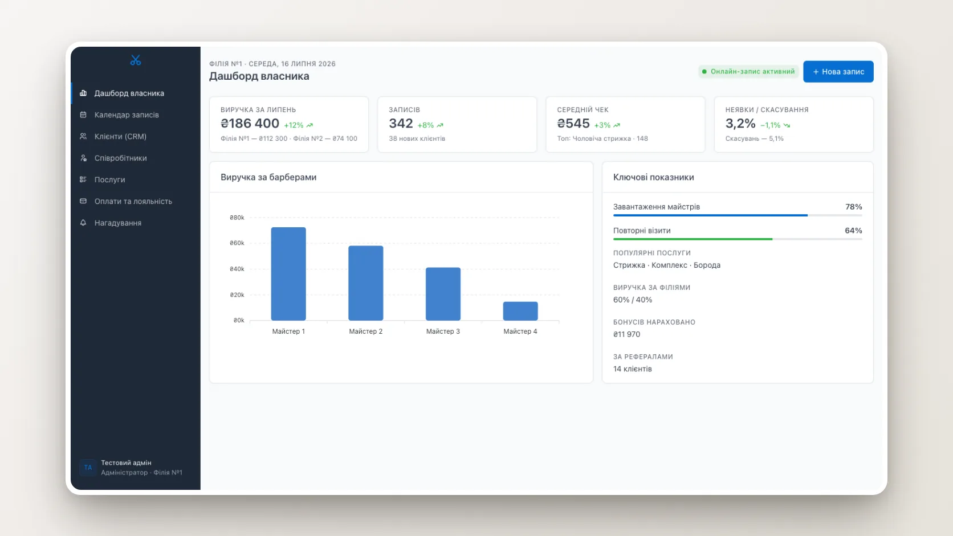
Task: Click the trend arrow beside +3%
Action: pos(617,125)
